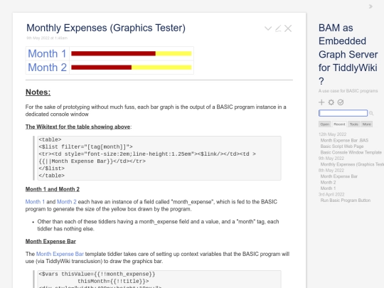The height and width of the screenshot is (288, 384).
Task: Open Month 1 link in the table
Action: [47, 53]
